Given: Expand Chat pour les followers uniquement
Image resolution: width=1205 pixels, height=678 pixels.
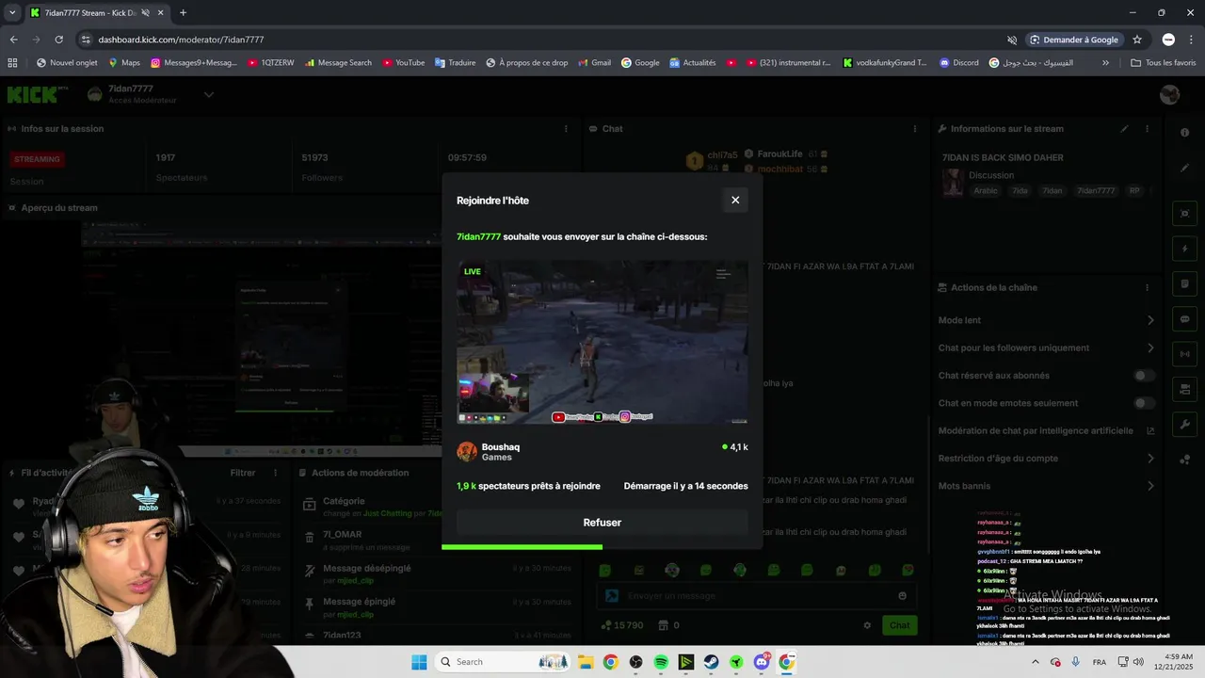Looking at the screenshot, I should pyautogui.click(x=1046, y=347).
